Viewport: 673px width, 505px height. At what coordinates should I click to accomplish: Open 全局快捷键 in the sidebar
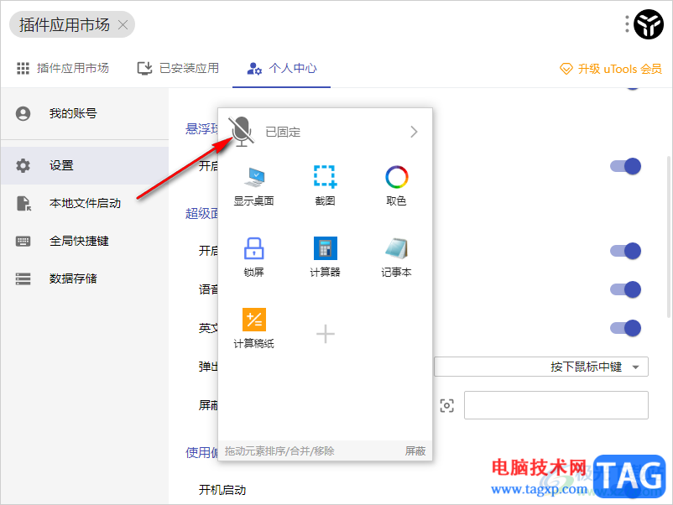pos(85,241)
